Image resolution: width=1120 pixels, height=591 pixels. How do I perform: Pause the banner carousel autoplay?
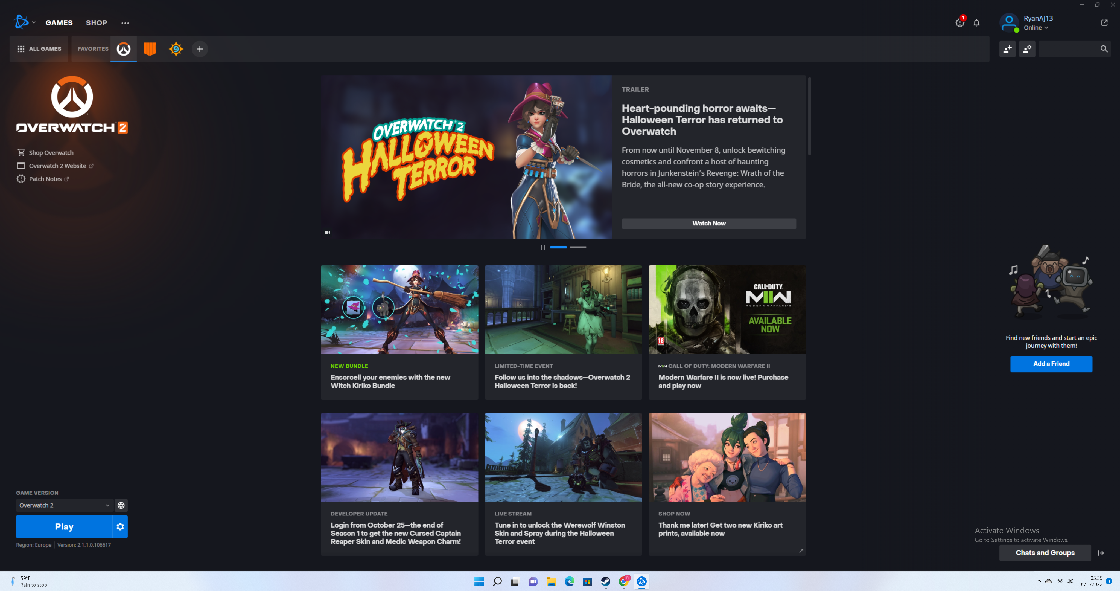(x=542, y=247)
